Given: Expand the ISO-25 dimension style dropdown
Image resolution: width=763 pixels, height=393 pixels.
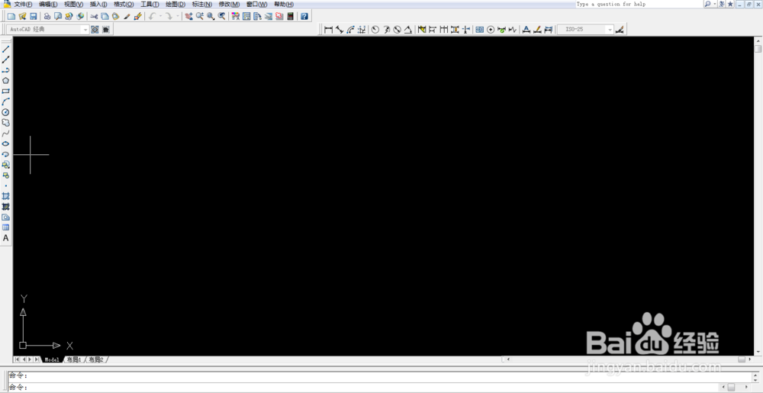Looking at the screenshot, I should click(610, 30).
